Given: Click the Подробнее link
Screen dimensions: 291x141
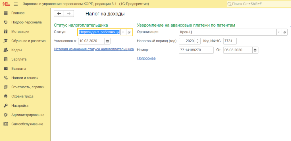Looking at the screenshot, I should coord(146,58).
